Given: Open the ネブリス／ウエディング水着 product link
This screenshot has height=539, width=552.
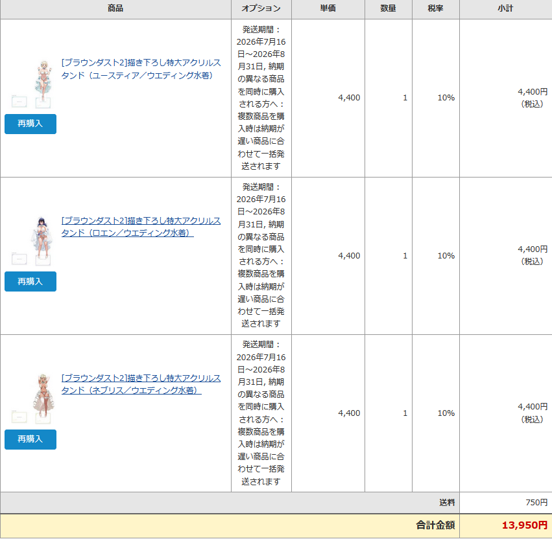Looking at the screenshot, I should pyautogui.click(x=141, y=384).
